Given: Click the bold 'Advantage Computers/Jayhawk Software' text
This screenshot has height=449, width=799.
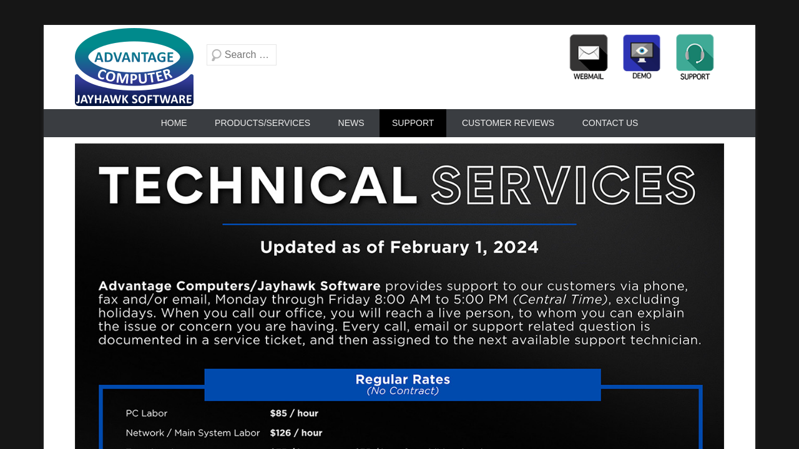Looking at the screenshot, I should [x=239, y=286].
